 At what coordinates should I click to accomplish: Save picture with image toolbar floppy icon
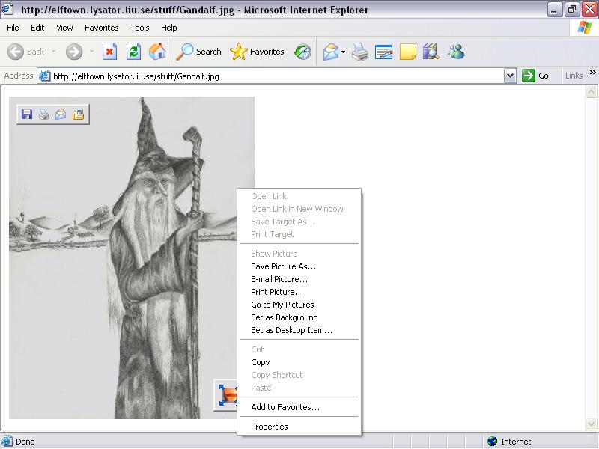(27, 114)
